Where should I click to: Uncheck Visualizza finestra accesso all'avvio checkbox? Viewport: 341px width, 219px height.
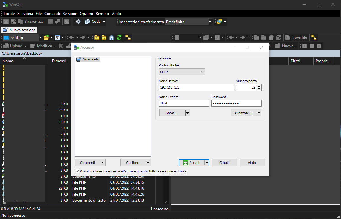(x=77, y=171)
